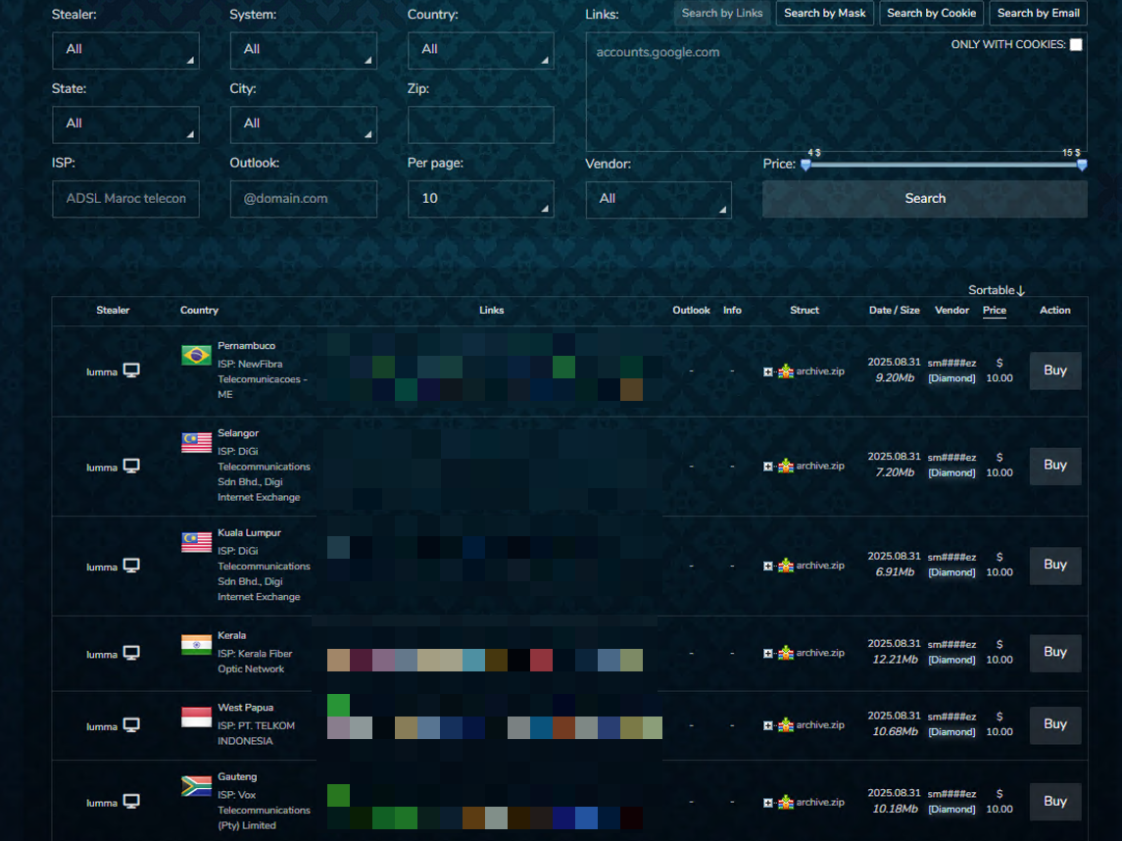Click Buy for Pernambuco row
The width and height of the screenshot is (1122, 841).
pyautogui.click(x=1054, y=371)
